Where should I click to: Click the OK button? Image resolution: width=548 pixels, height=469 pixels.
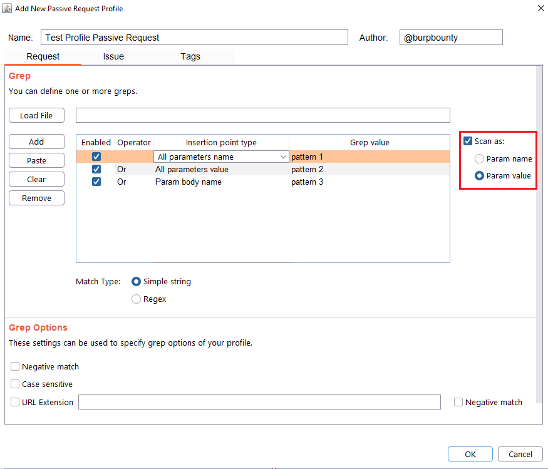tap(470, 455)
